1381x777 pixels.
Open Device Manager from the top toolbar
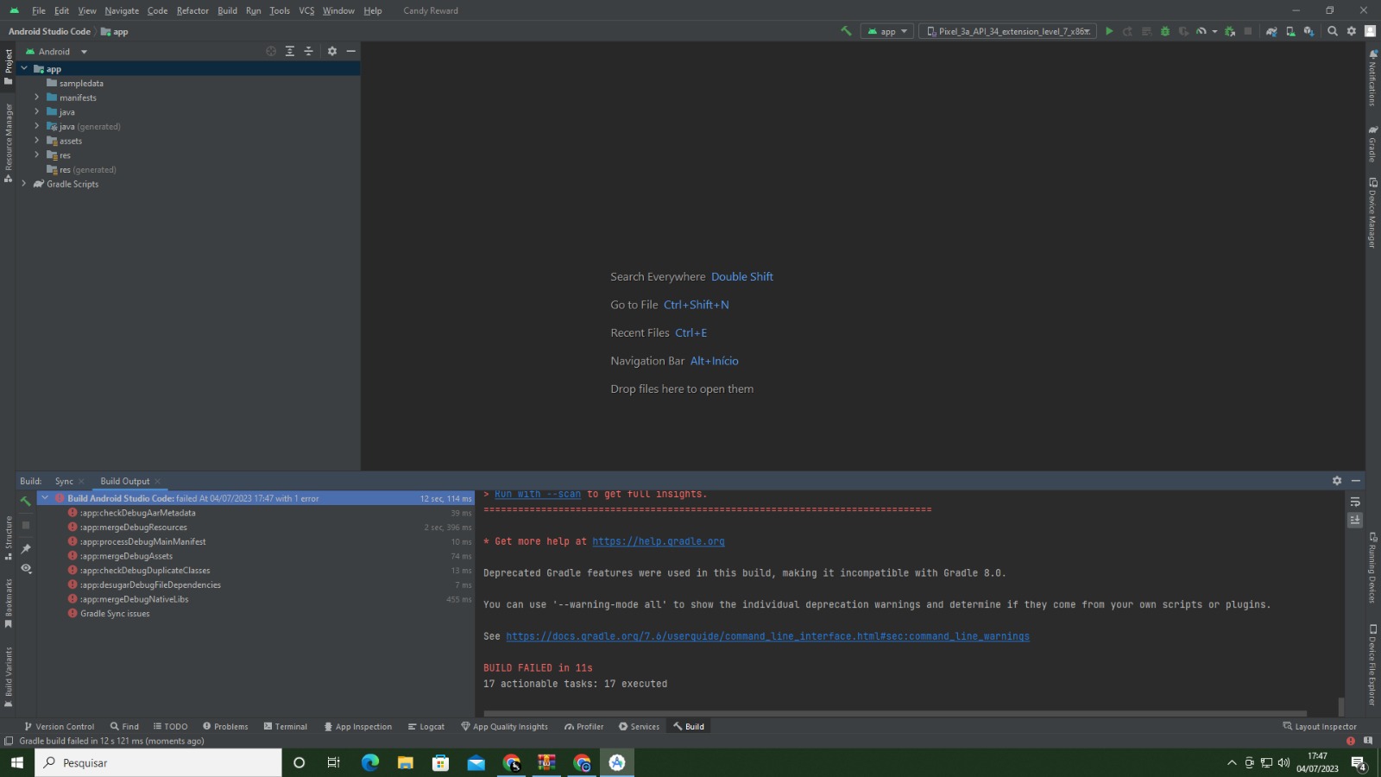1290,31
